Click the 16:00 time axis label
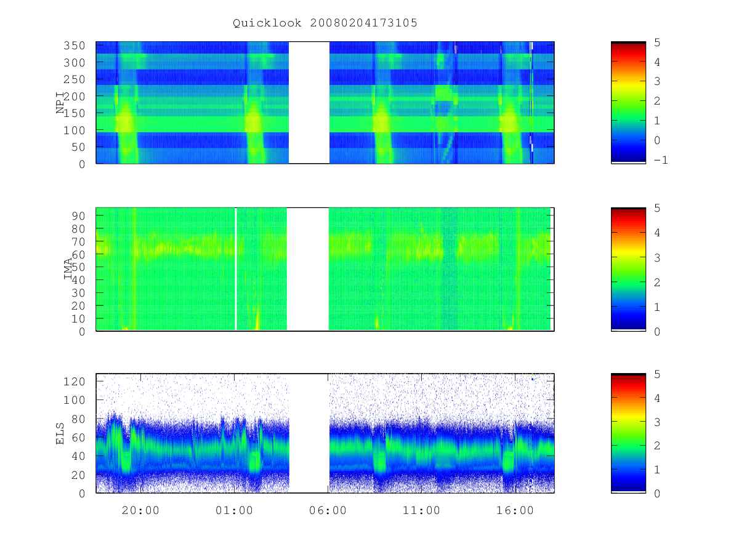This screenshot has height=554, width=739. (x=515, y=510)
